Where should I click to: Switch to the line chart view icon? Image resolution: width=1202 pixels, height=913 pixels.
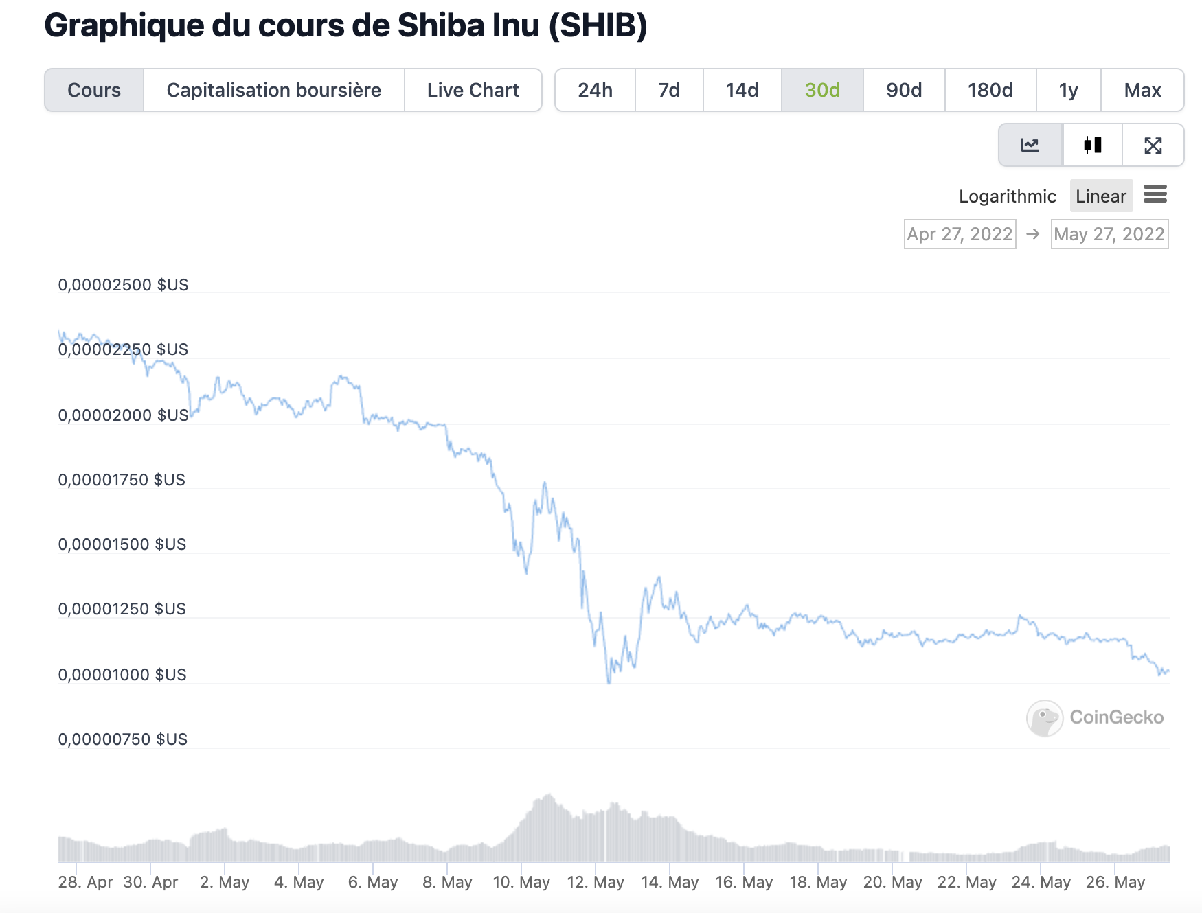1030,145
